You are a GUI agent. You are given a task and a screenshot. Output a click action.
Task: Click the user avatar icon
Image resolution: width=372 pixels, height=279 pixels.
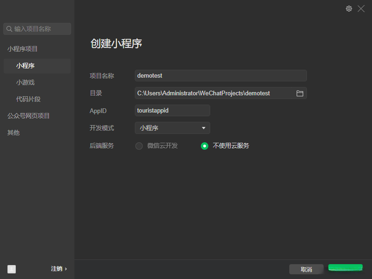pyautogui.click(x=11, y=269)
